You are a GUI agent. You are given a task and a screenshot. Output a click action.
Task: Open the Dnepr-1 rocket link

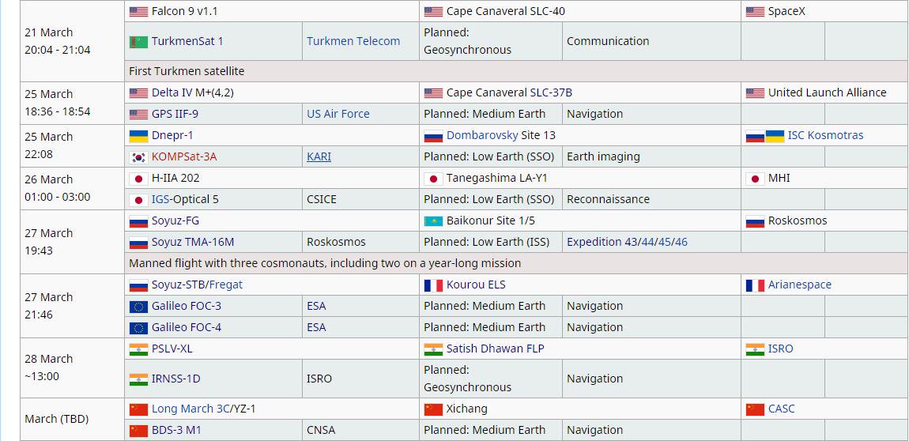(172, 136)
